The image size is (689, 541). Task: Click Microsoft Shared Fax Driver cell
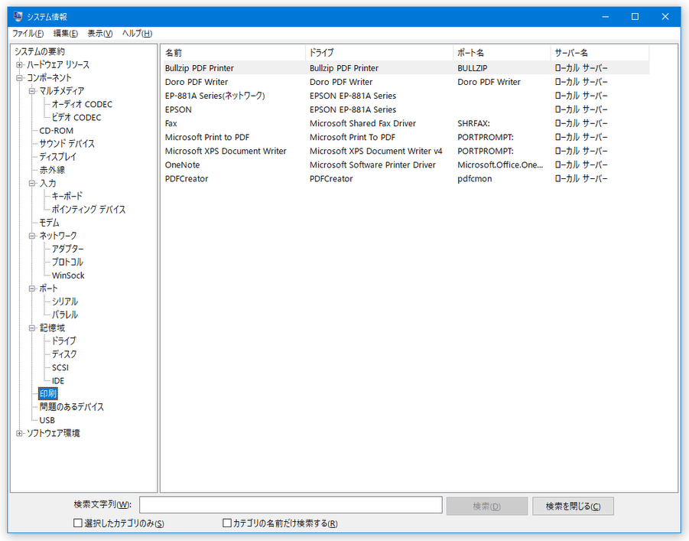363,124
